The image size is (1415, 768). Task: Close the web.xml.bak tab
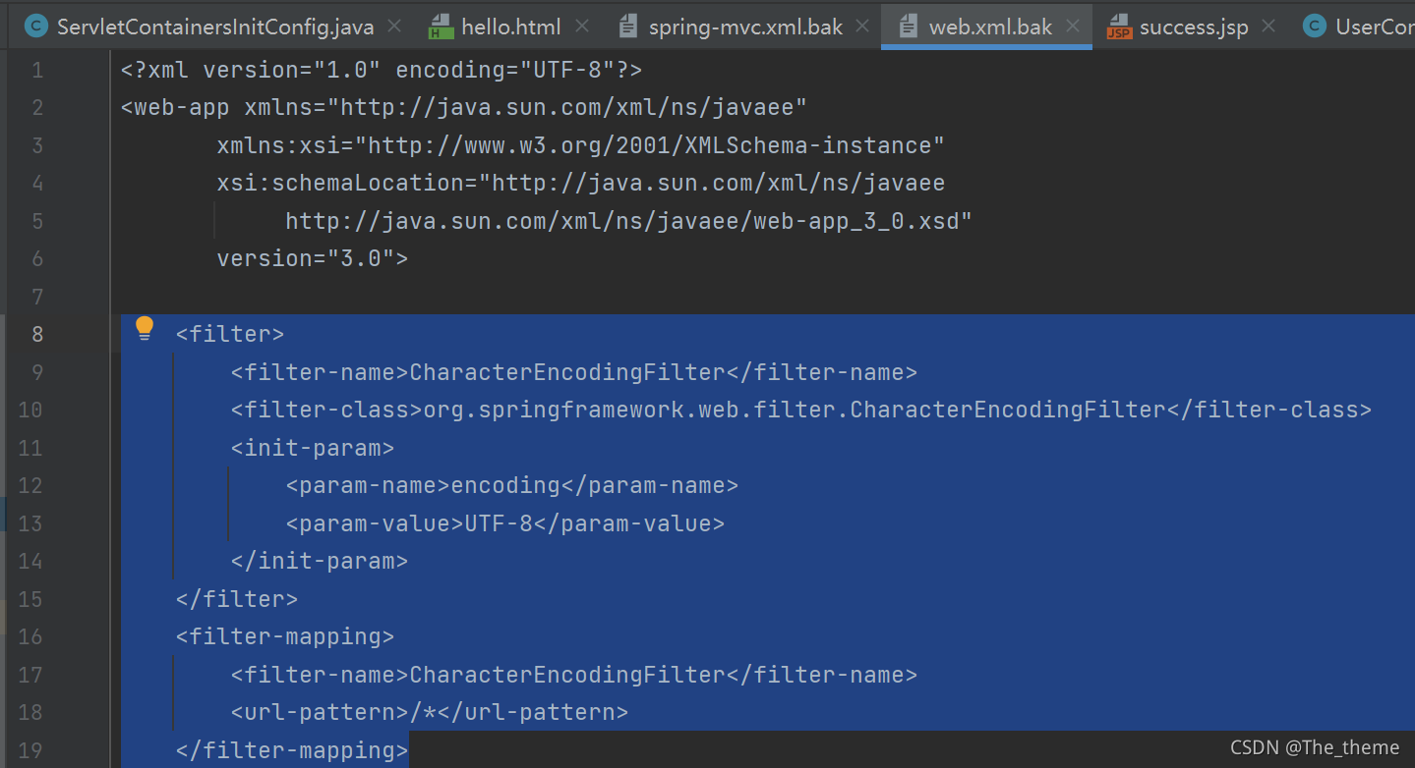[x=1072, y=27]
